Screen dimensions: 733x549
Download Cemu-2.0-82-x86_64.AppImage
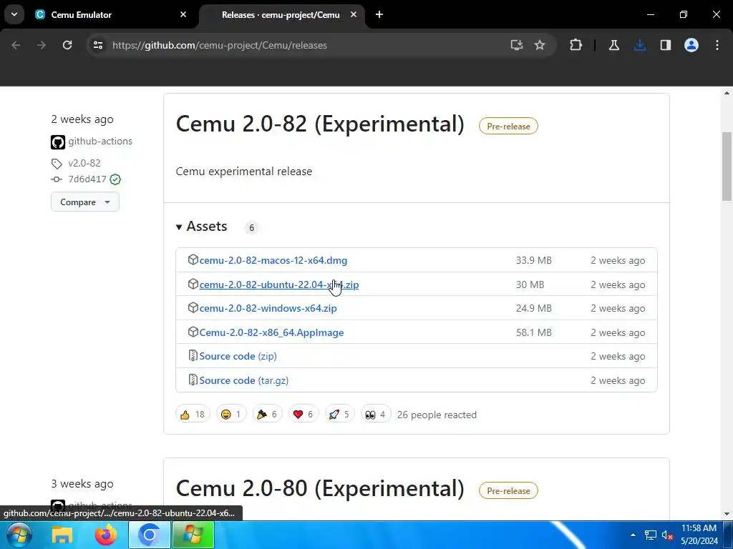point(271,332)
